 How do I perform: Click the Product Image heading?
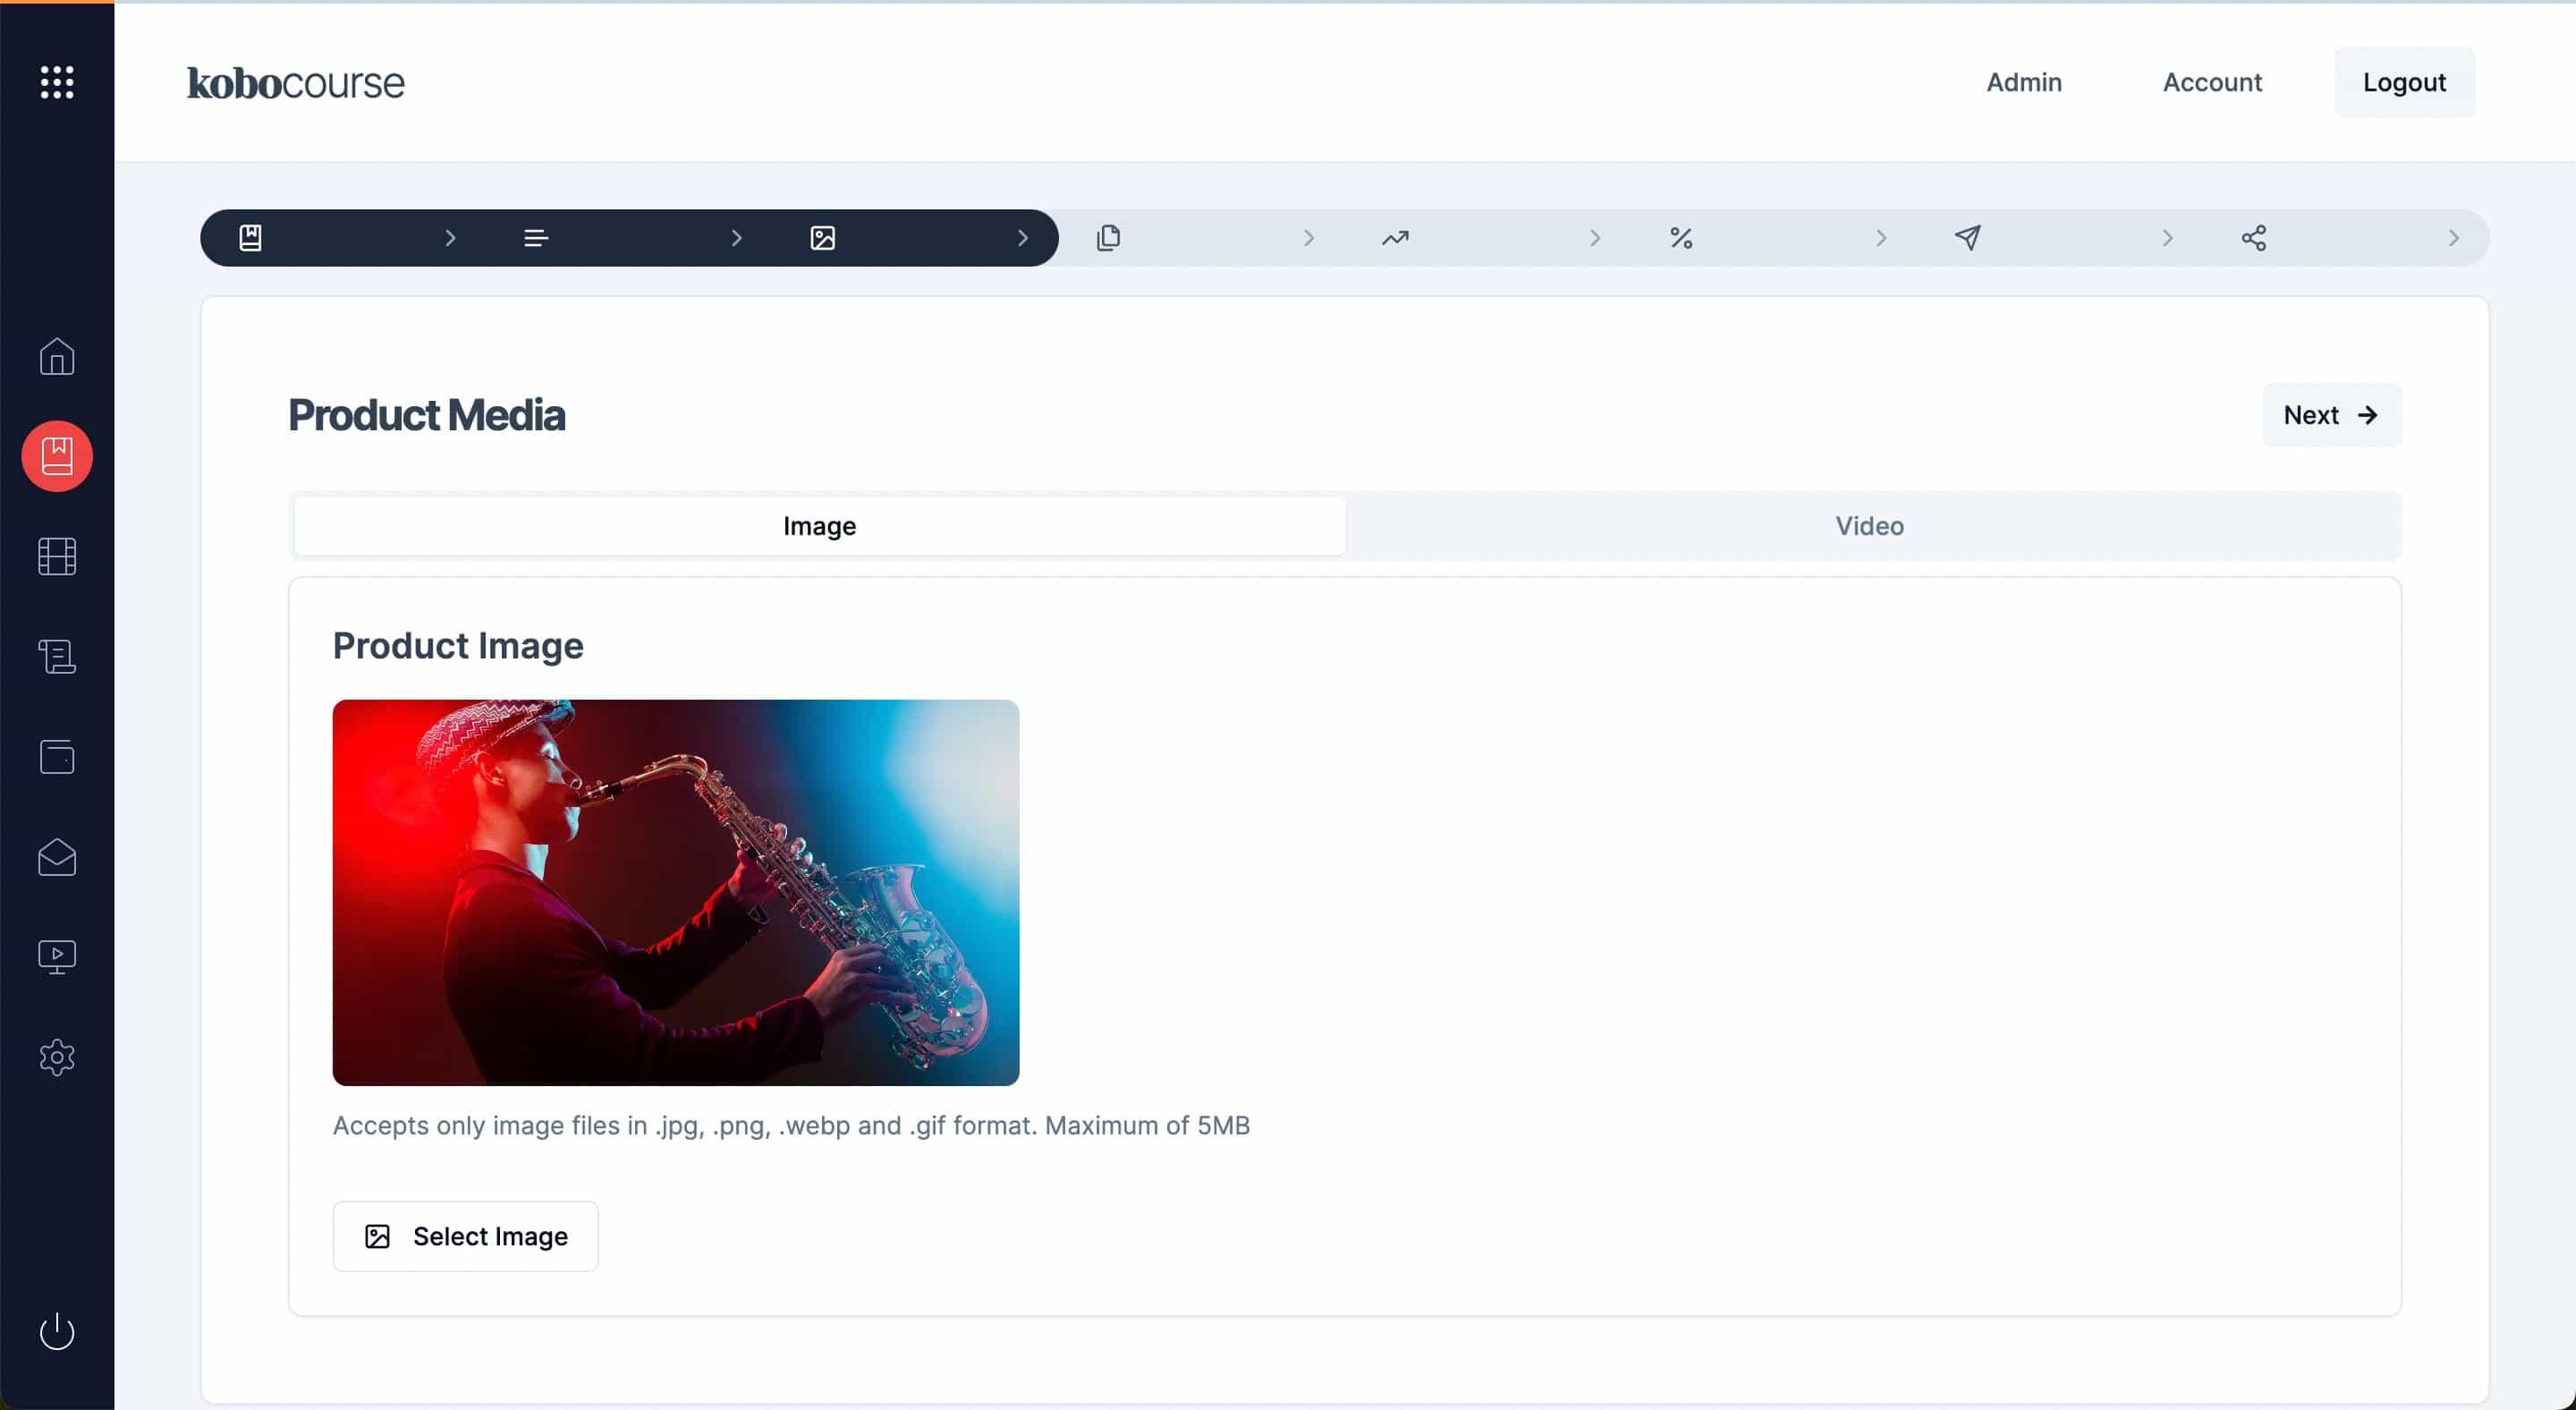point(458,646)
